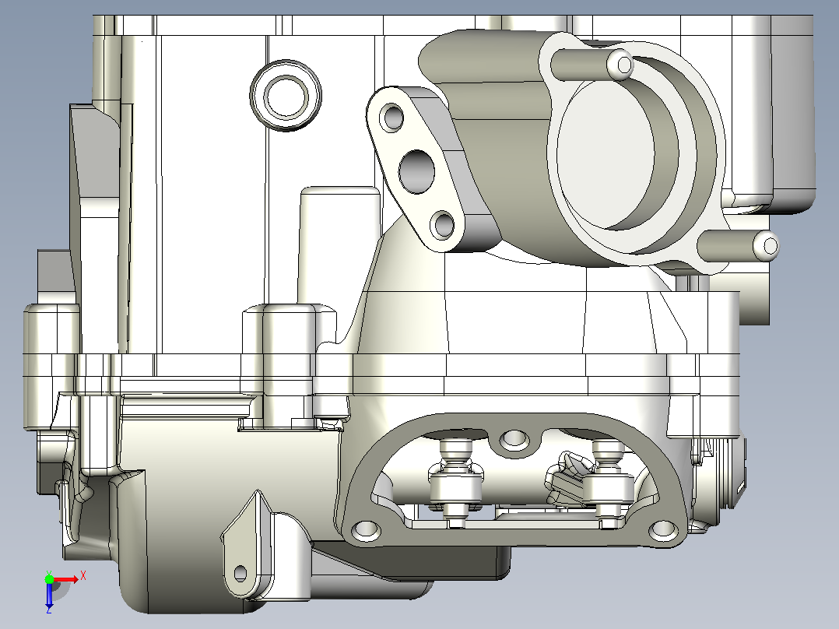839x629 pixels.
Task: Select the top stud end on the round flange
Action: 620,65
